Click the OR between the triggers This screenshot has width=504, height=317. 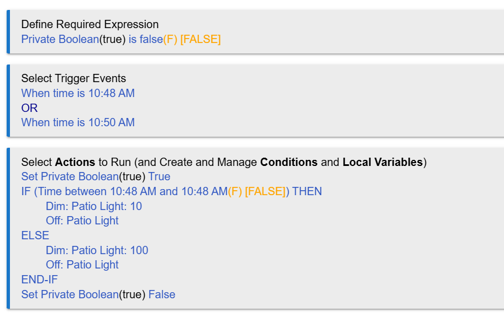(x=29, y=108)
